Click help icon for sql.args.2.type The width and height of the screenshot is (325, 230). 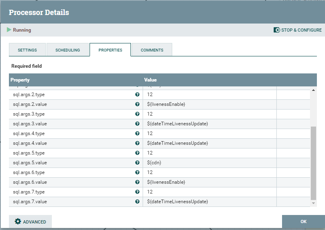[137, 95]
